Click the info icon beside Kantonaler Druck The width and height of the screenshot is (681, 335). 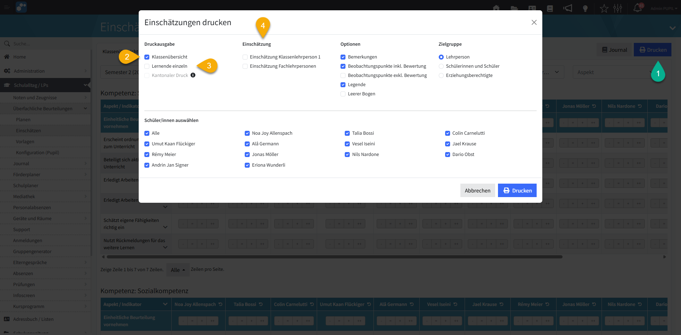tap(193, 75)
